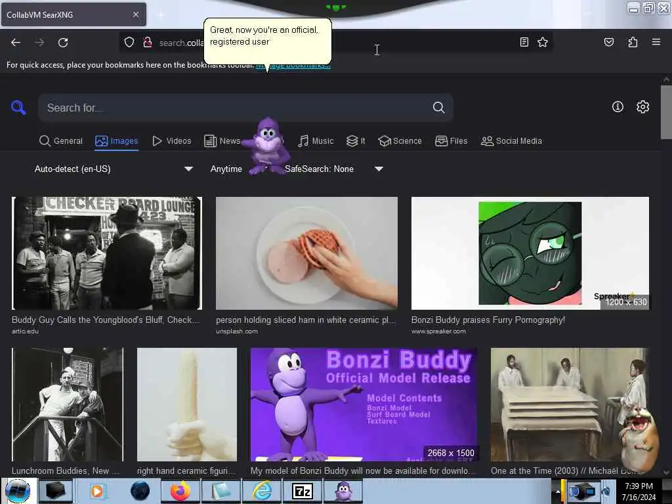Click the artic.edu source text
The height and width of the screenshot is (504, 672).
click(x=25, y=331)
